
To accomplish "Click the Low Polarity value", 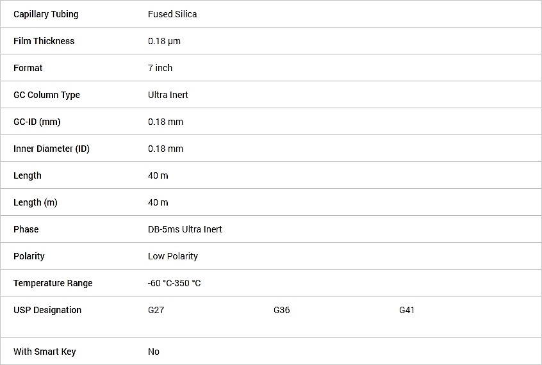I will [173, 257].
